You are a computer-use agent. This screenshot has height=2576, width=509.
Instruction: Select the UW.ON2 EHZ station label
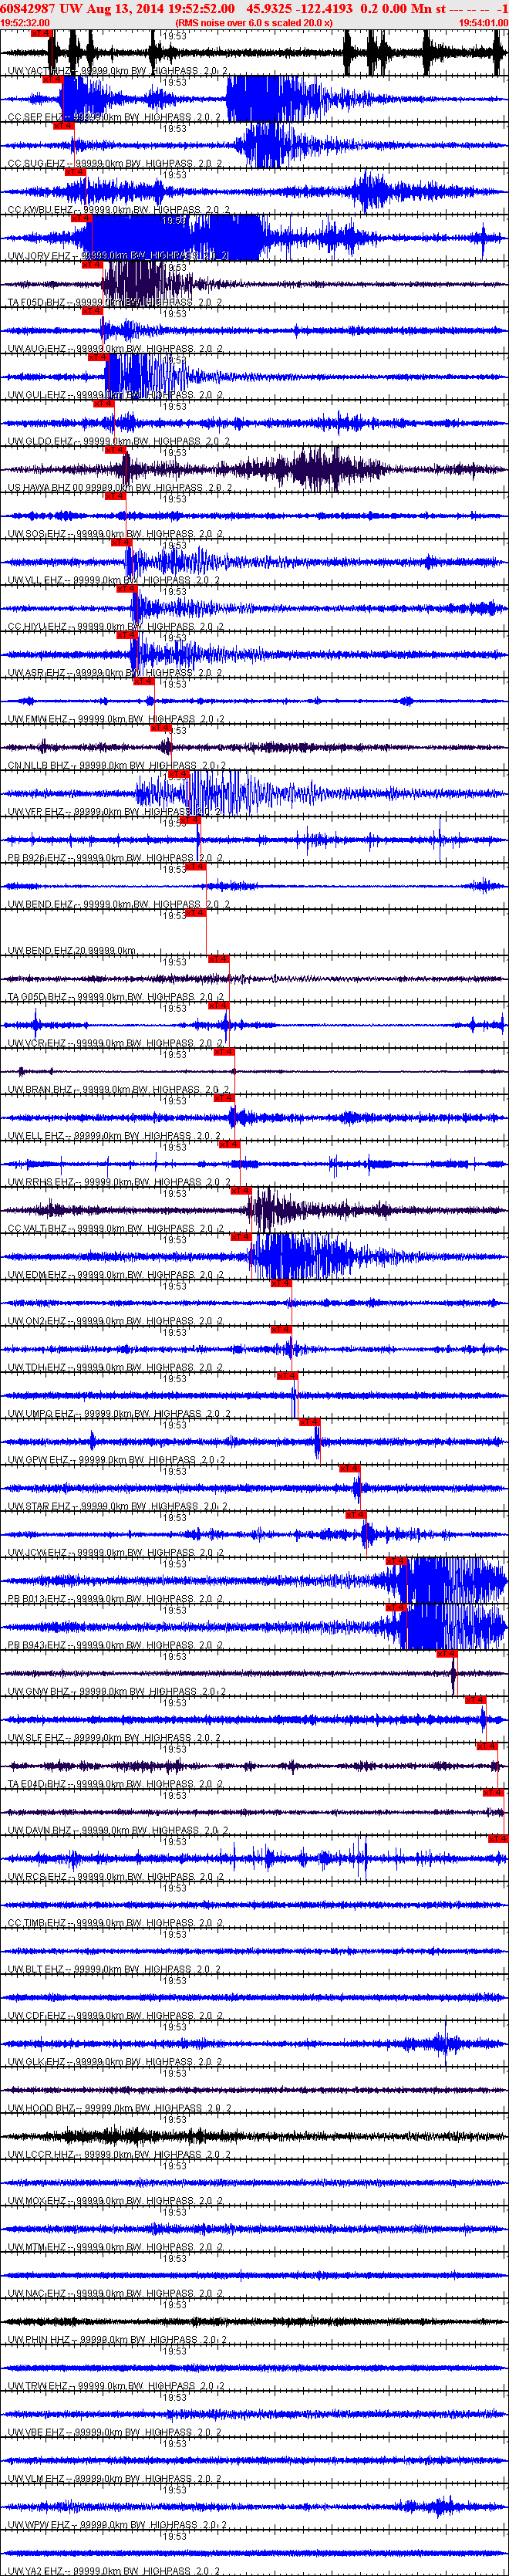[115, 1321]
